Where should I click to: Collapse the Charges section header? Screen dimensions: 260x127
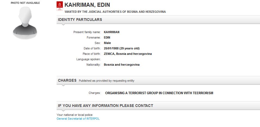[x=67, y=81]
